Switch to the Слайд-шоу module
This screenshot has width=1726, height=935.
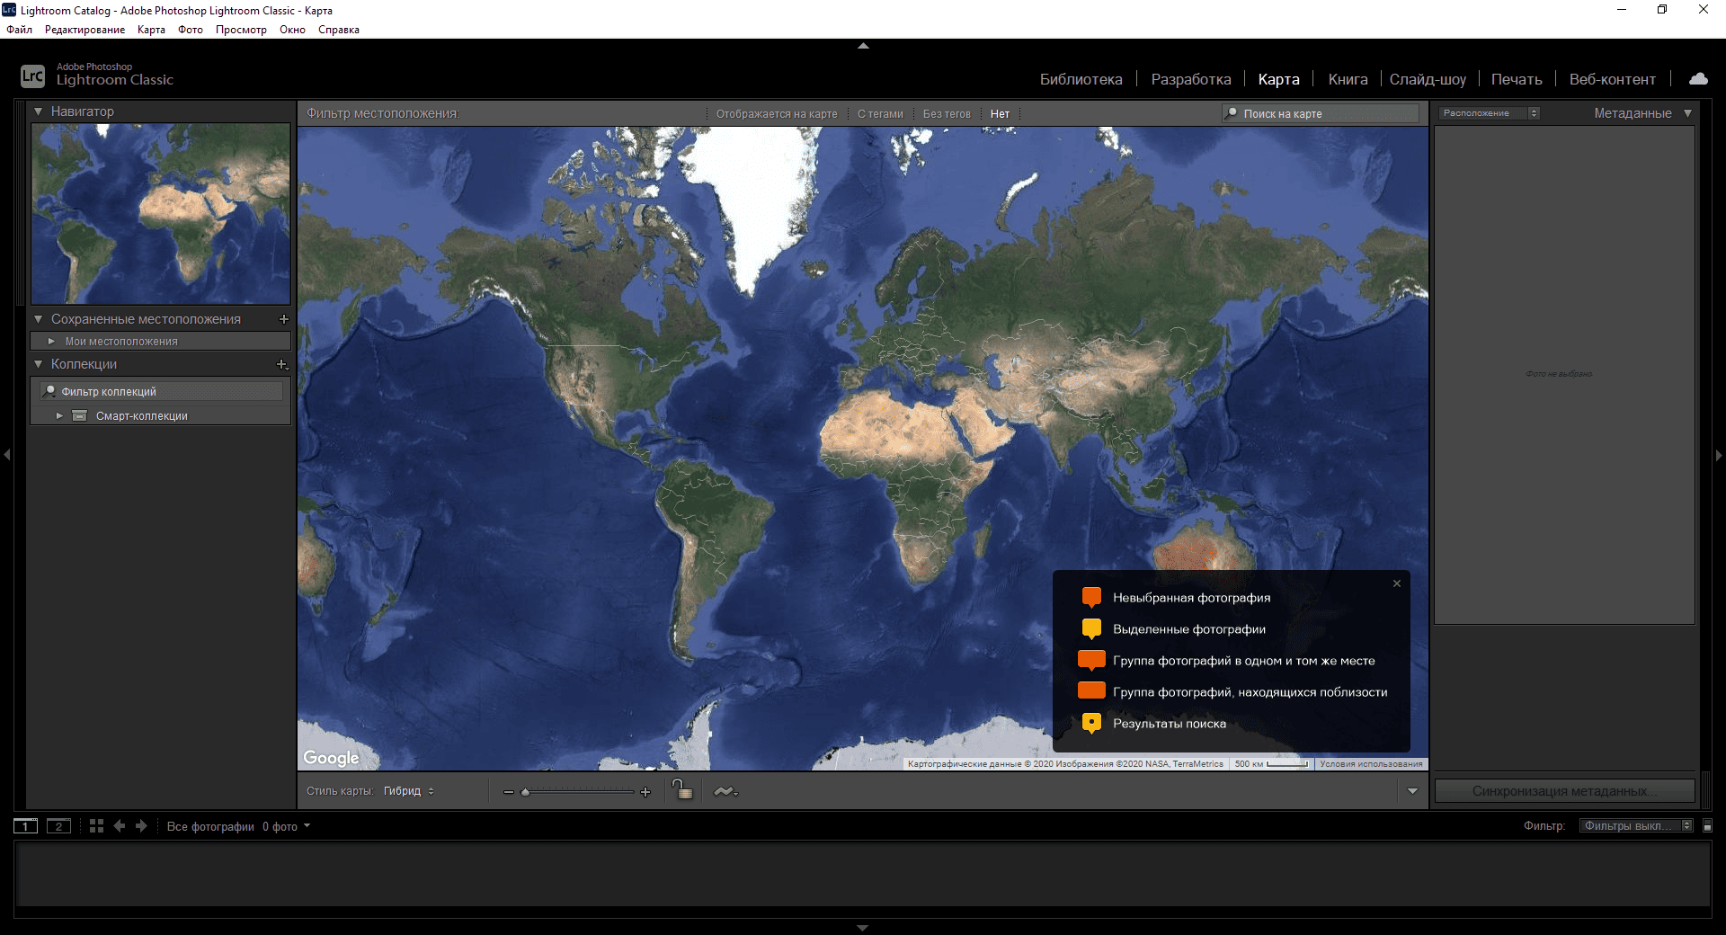(x=1428, y=79)
